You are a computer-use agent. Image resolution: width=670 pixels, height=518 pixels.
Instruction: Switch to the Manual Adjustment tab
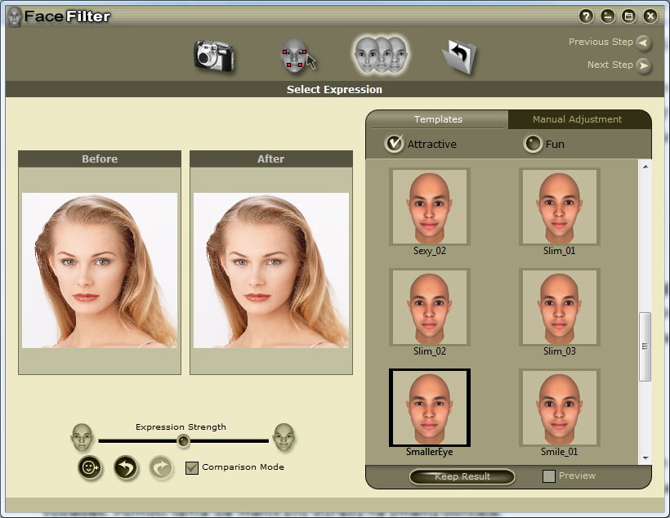pyautogui.click(x=579, y=119)
